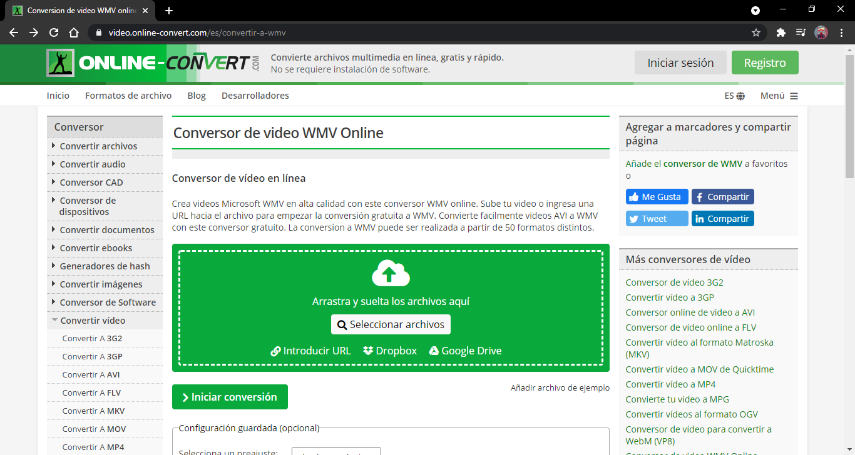The image size is (855, 455).
Task: Open Conversor online de video a AVI
Action: (690, 312)
